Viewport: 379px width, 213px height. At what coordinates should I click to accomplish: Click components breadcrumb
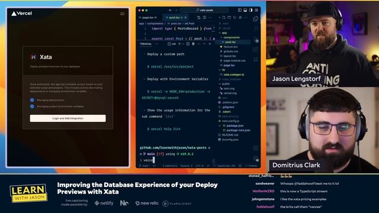[x=155, y=24]
